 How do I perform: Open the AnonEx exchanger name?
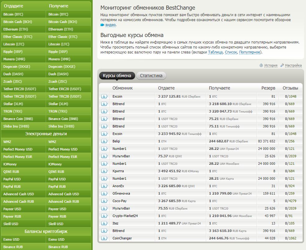point(118,186)
